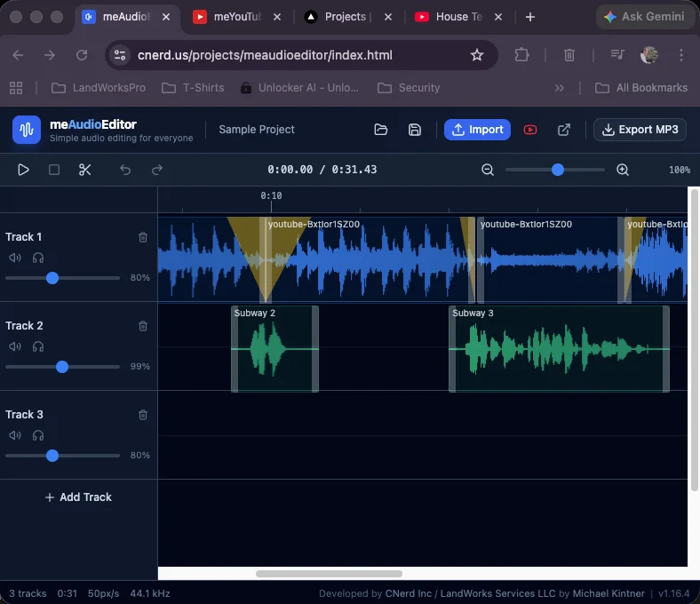
Task: Close the meYouTube browser tab
Action: click(x=277, y=17)
